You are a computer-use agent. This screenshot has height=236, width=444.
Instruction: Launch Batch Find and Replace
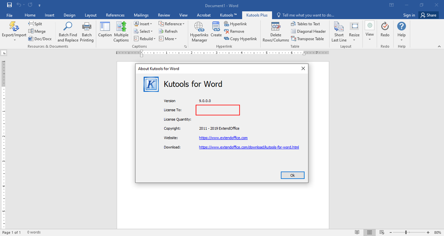click(68, 32)
